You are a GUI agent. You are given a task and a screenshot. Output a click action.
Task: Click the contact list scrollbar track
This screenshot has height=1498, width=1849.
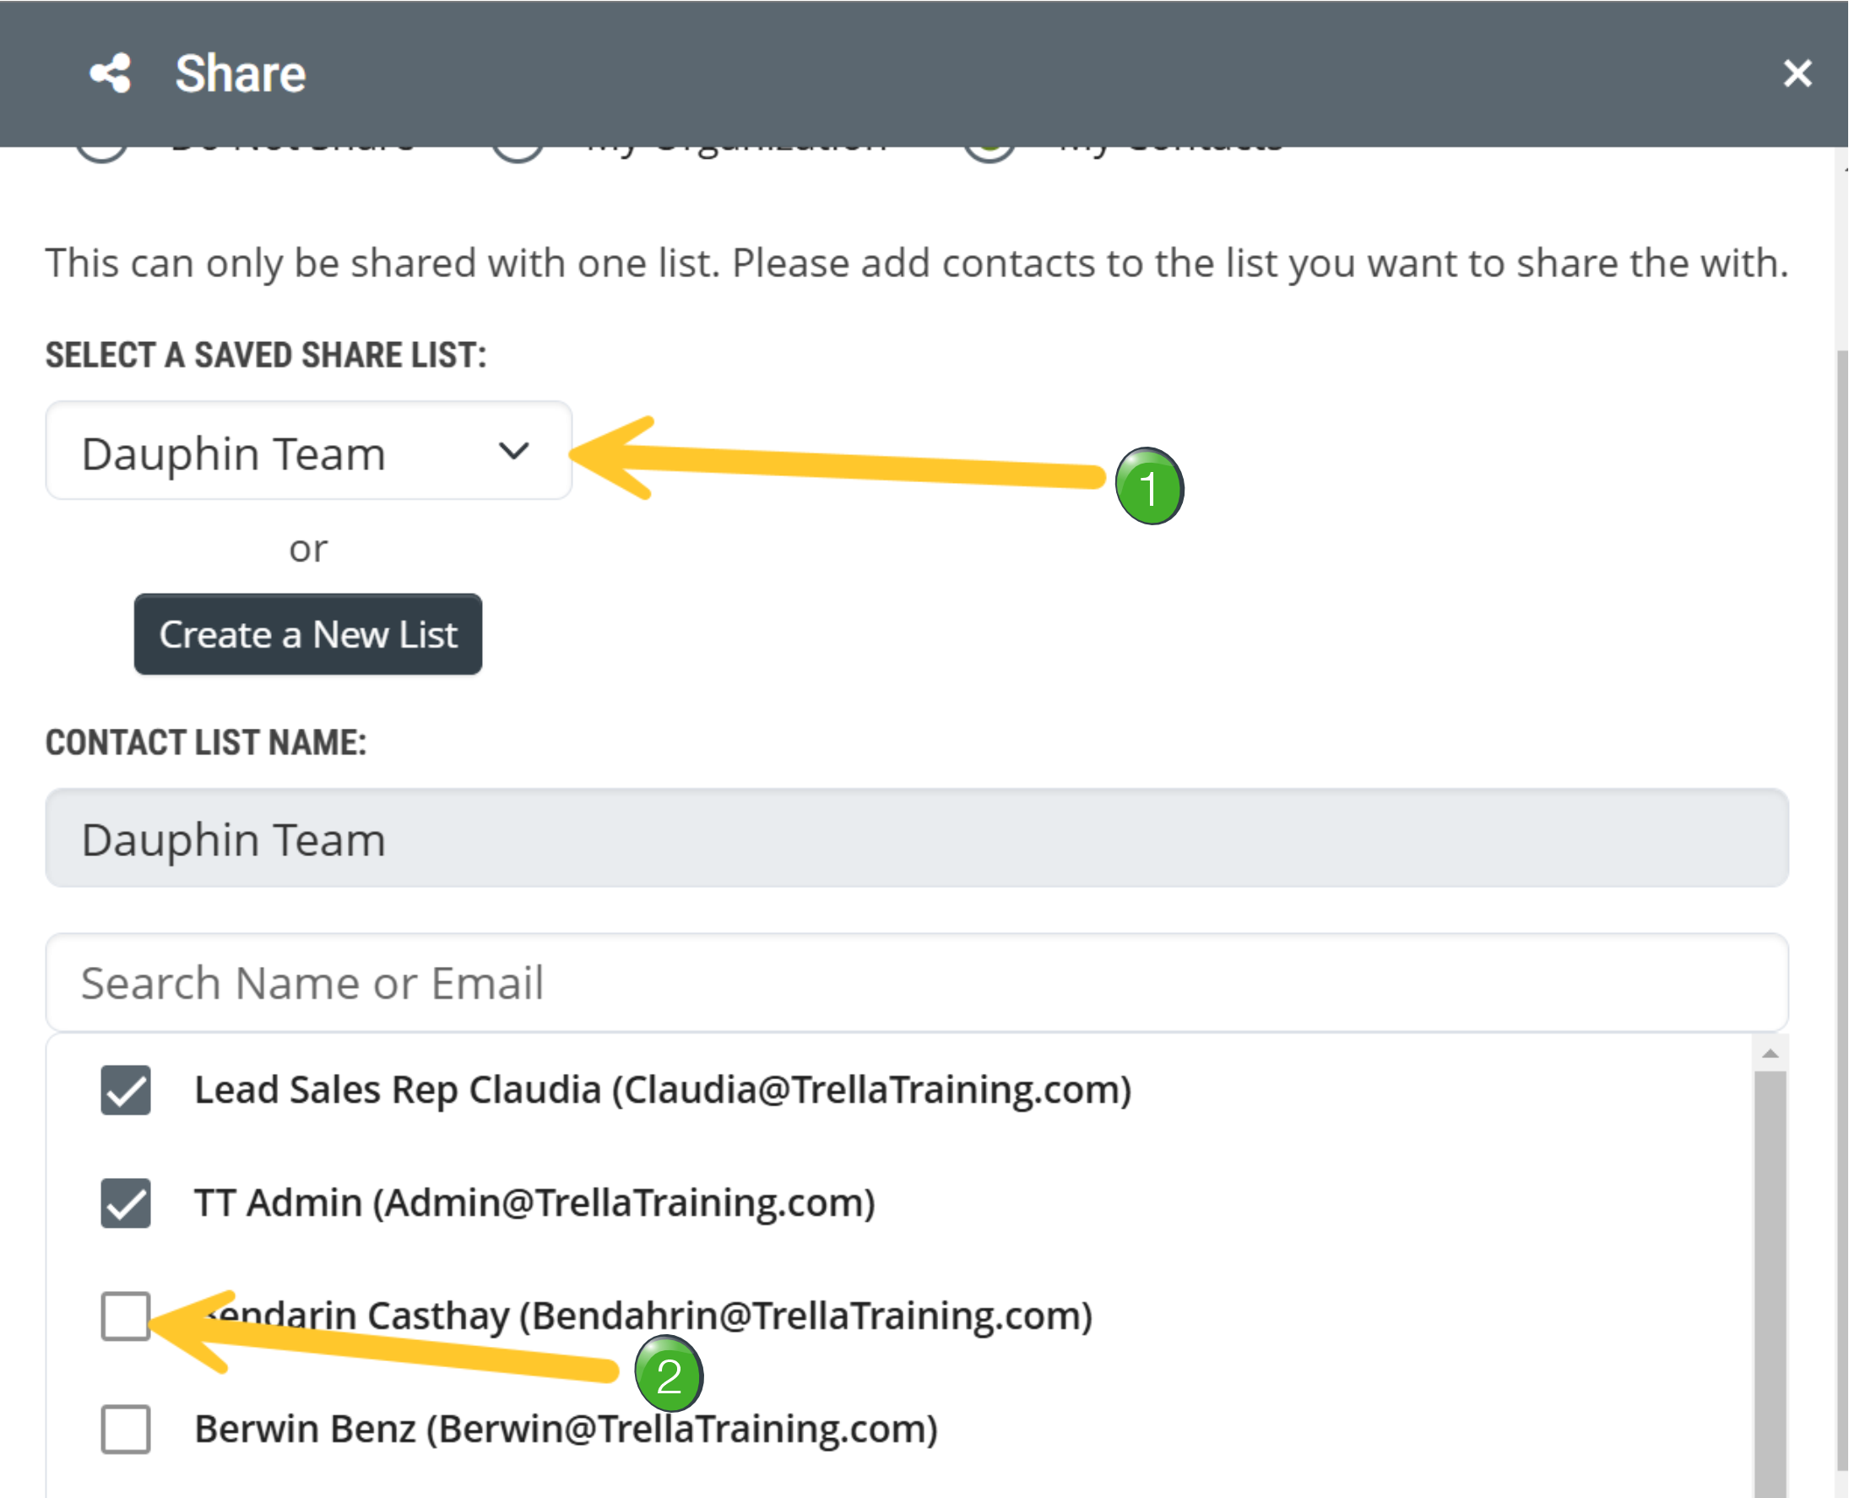[1770, 1284]
